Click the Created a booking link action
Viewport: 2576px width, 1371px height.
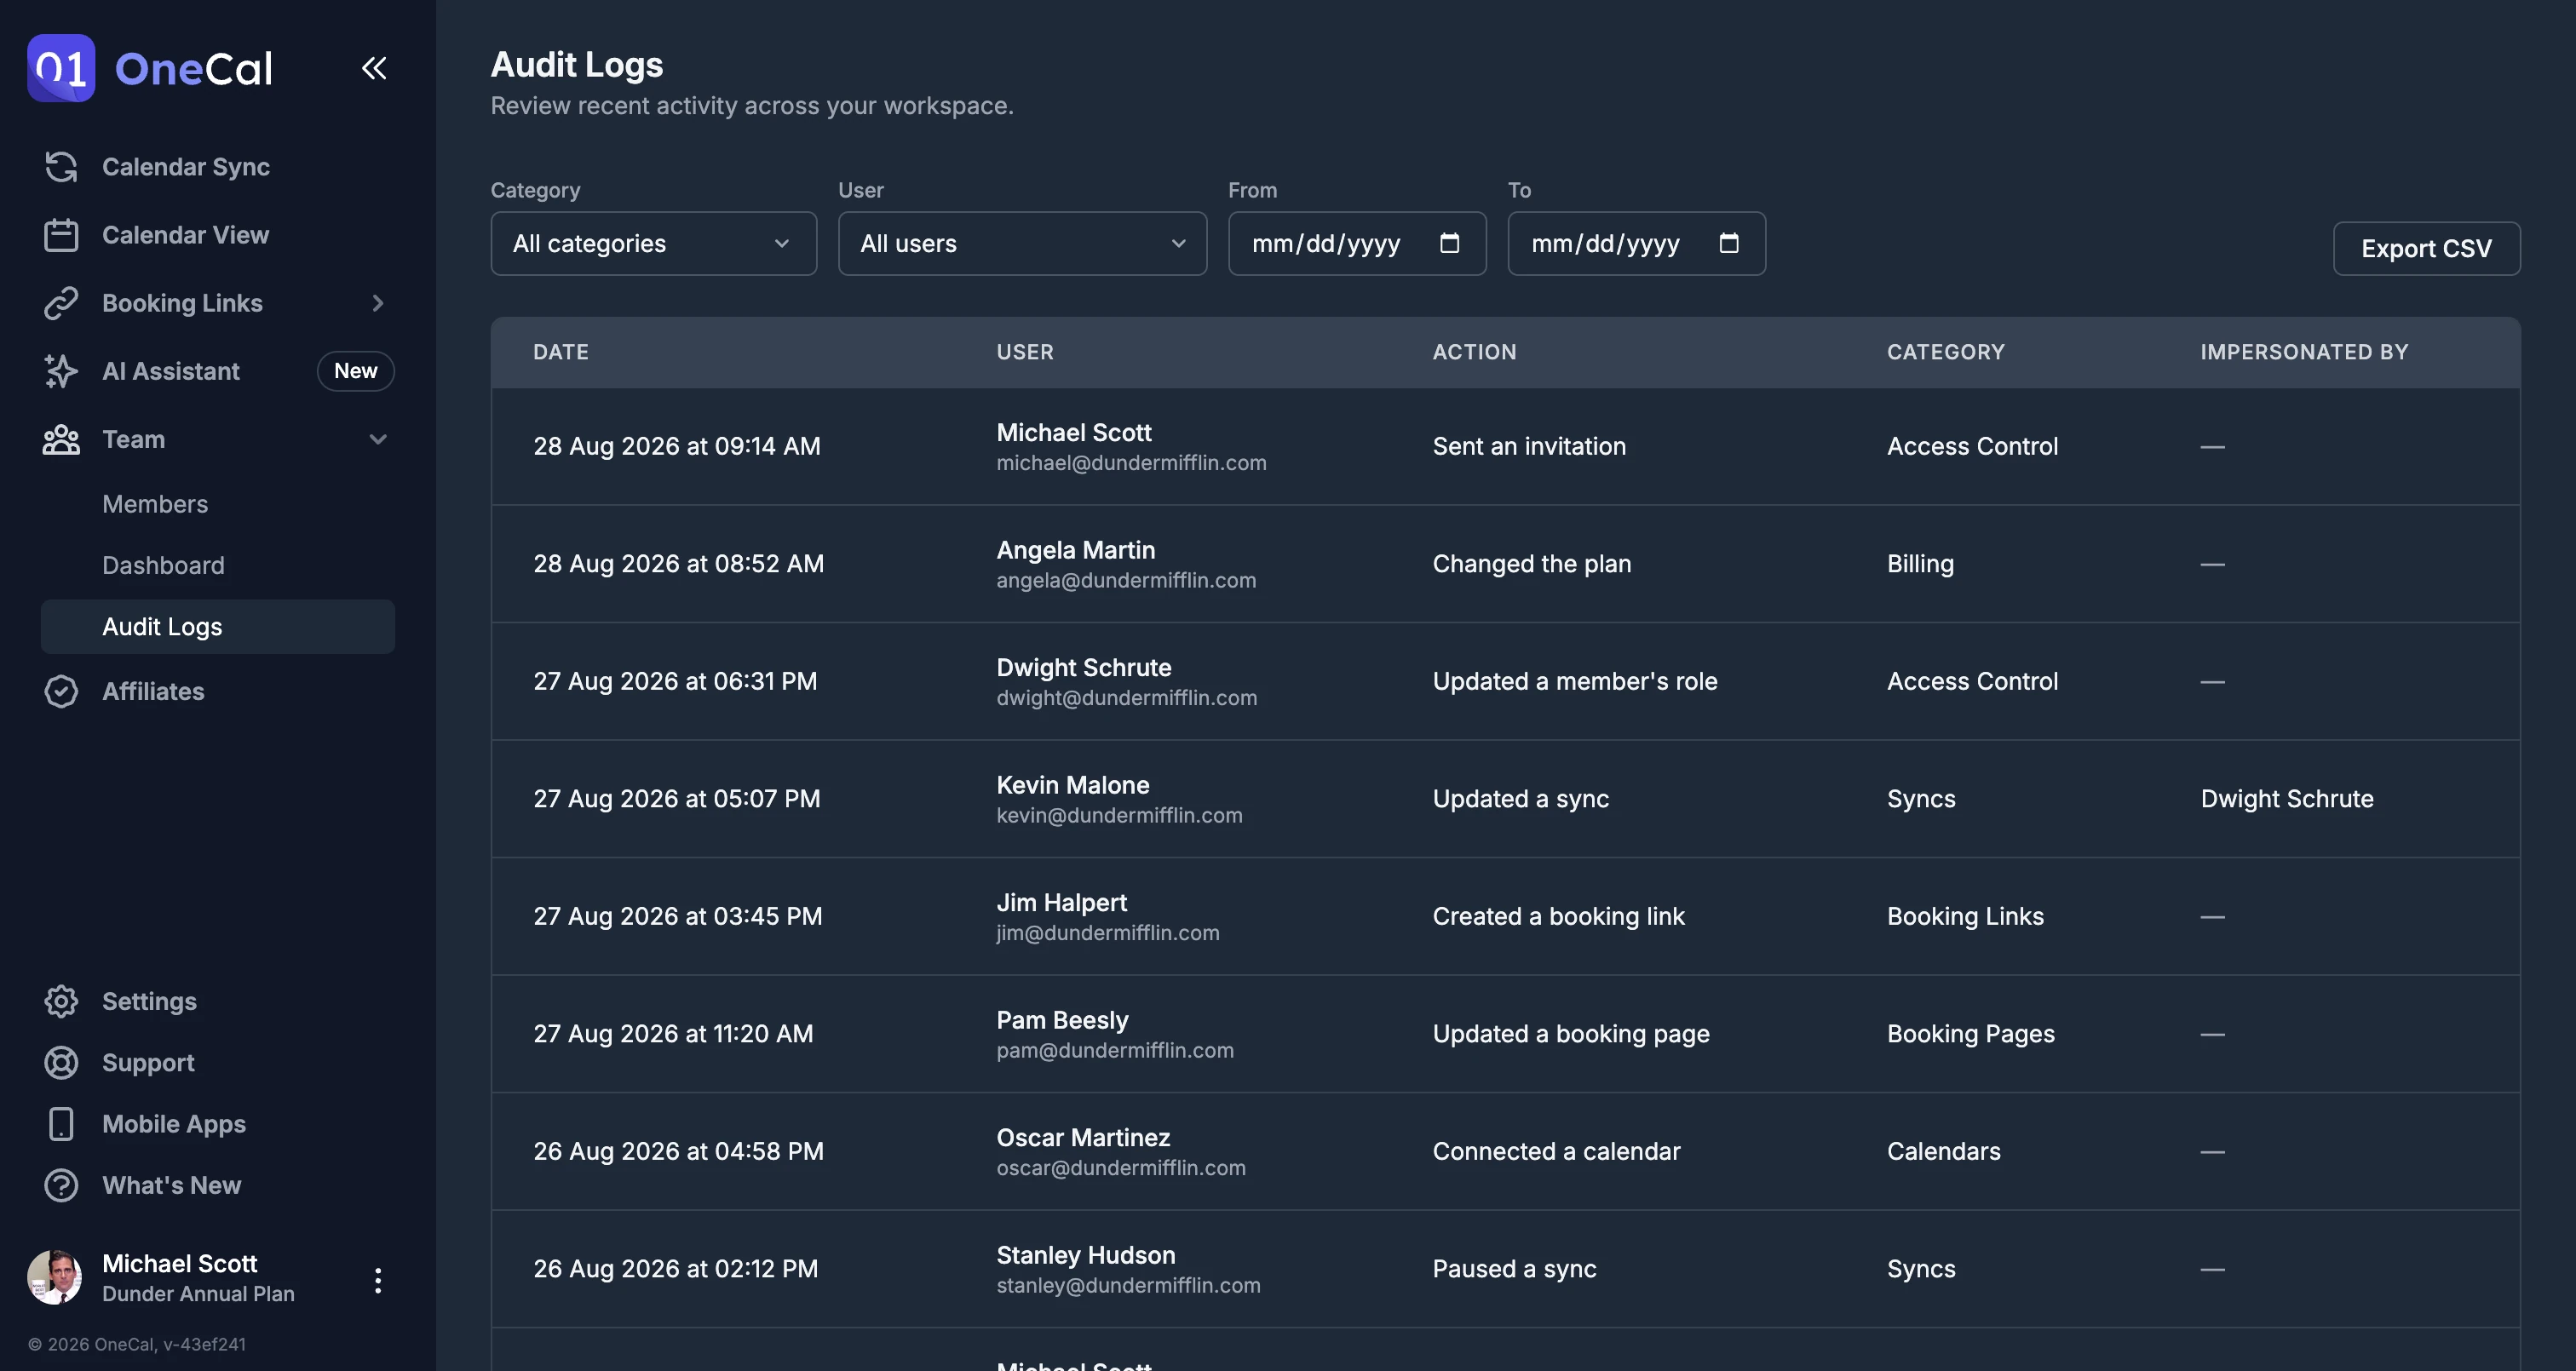(x=1558, y=916)
